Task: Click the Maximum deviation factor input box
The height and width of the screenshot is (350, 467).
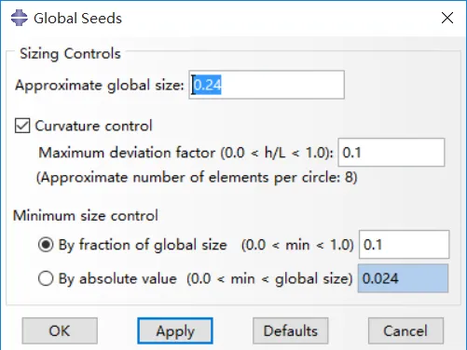Action: (391, 153)
